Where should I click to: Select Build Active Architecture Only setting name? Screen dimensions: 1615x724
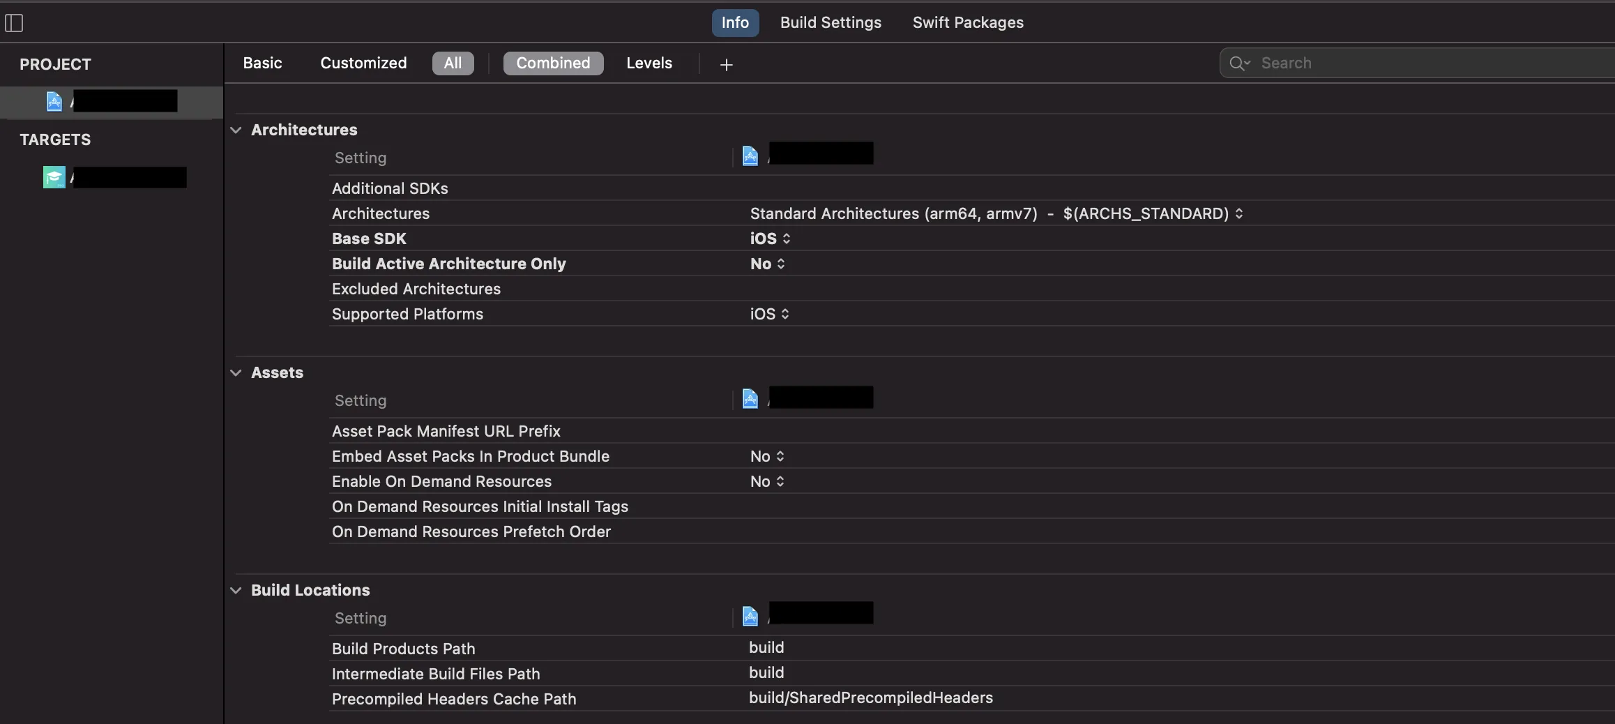tap(449, 264)
